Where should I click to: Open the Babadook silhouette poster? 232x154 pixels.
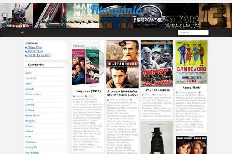tap(157, 138)
